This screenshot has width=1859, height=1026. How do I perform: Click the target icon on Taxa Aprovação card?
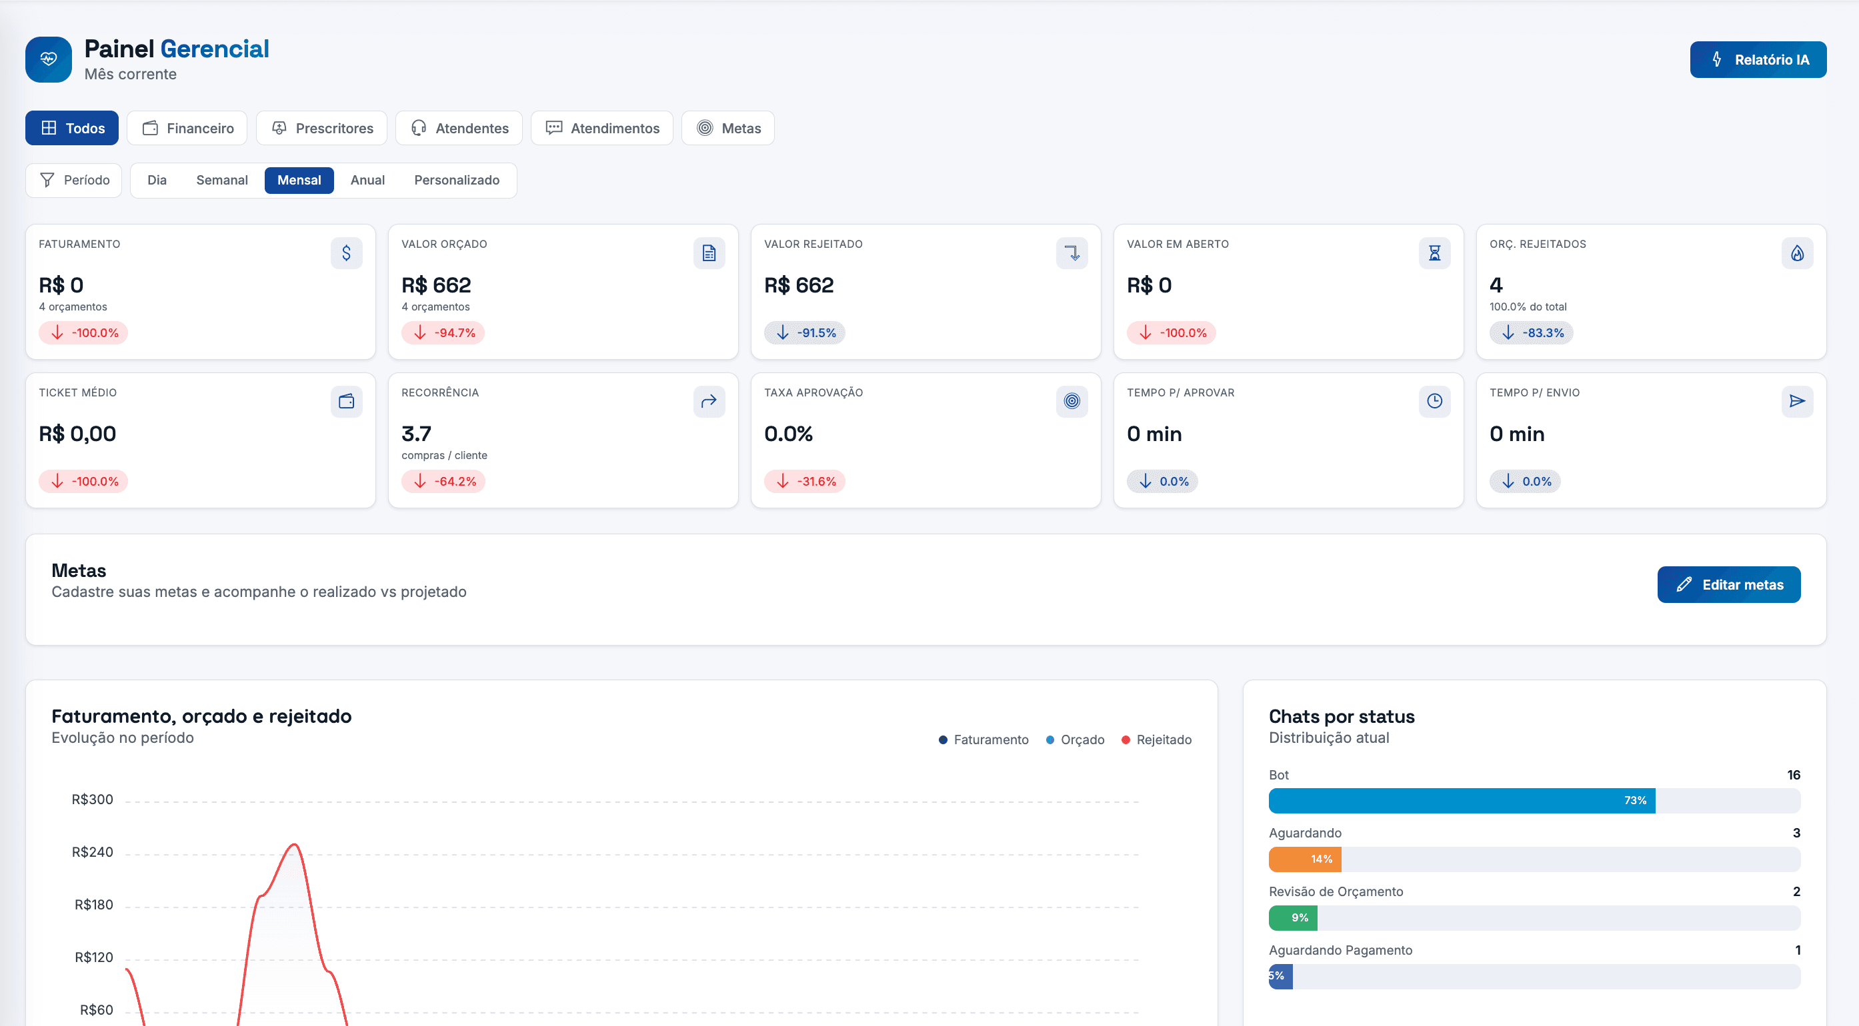coord(1072,402)
